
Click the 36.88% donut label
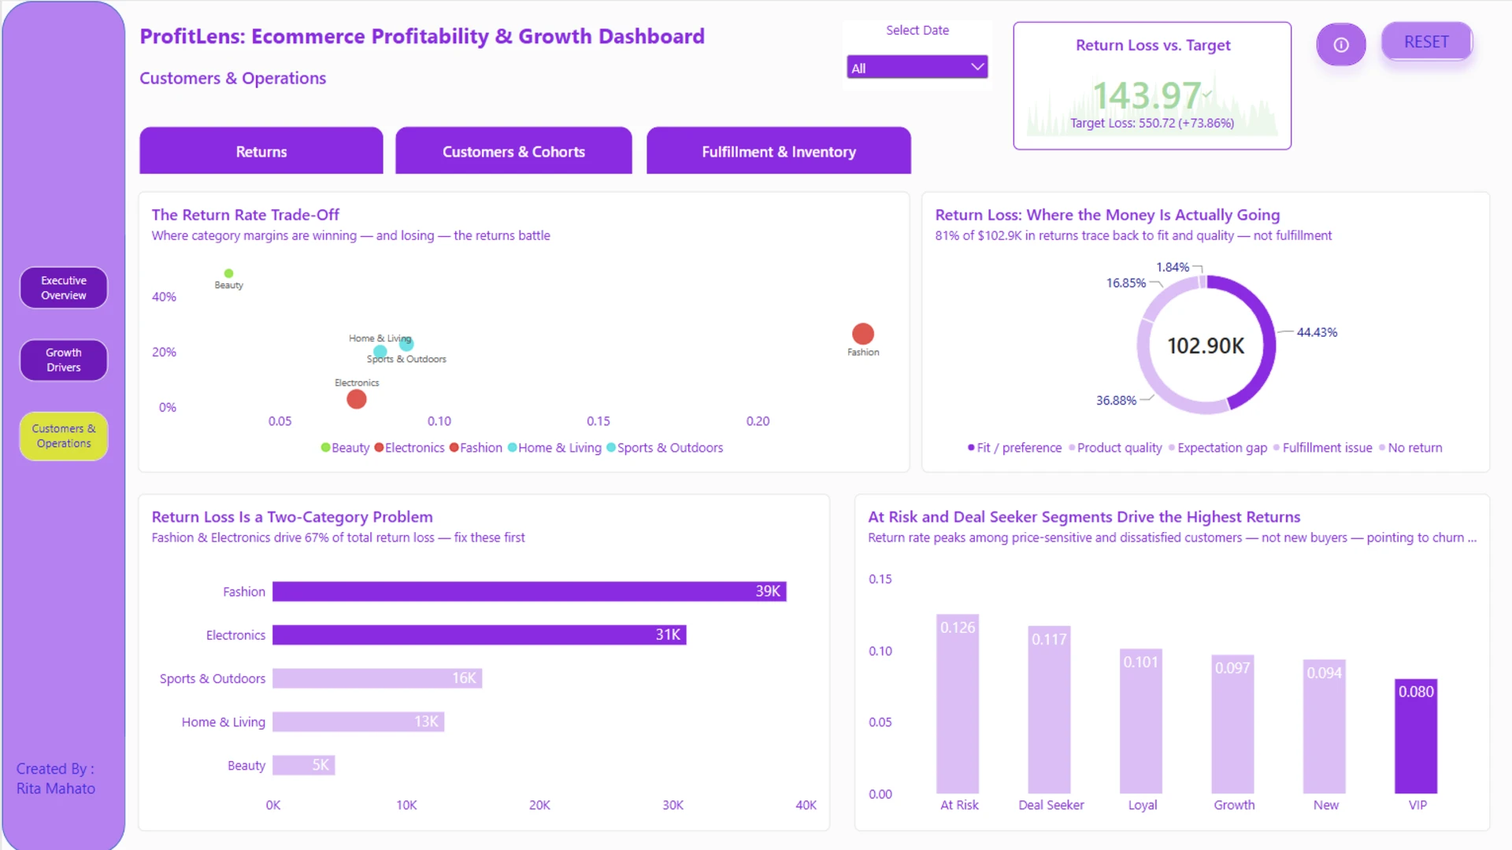tap(1116, 401)
